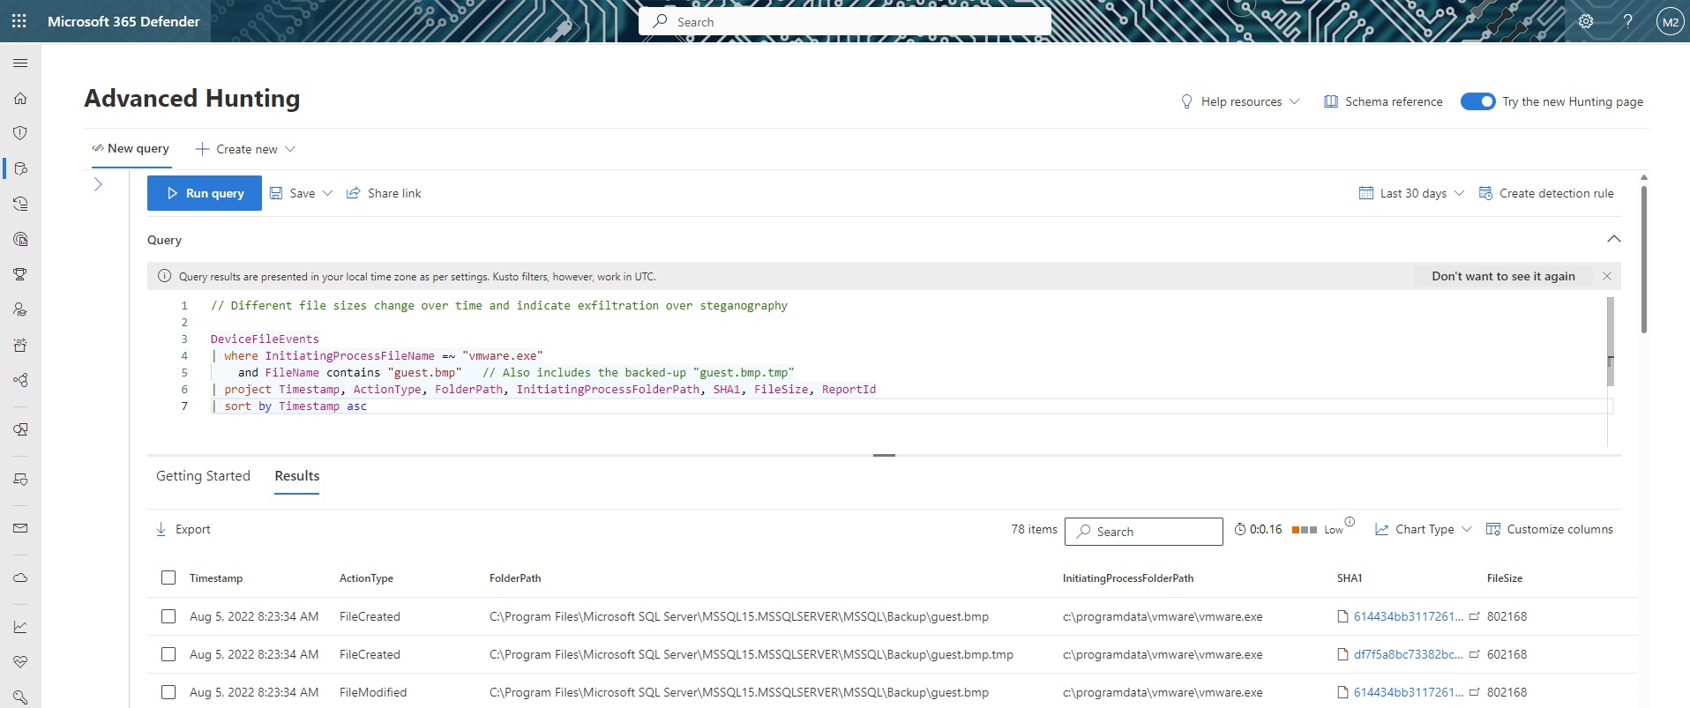Dismiss the time zone info banner
Viewport: 1690px width, 708px height.
(x=1606, y=276)
